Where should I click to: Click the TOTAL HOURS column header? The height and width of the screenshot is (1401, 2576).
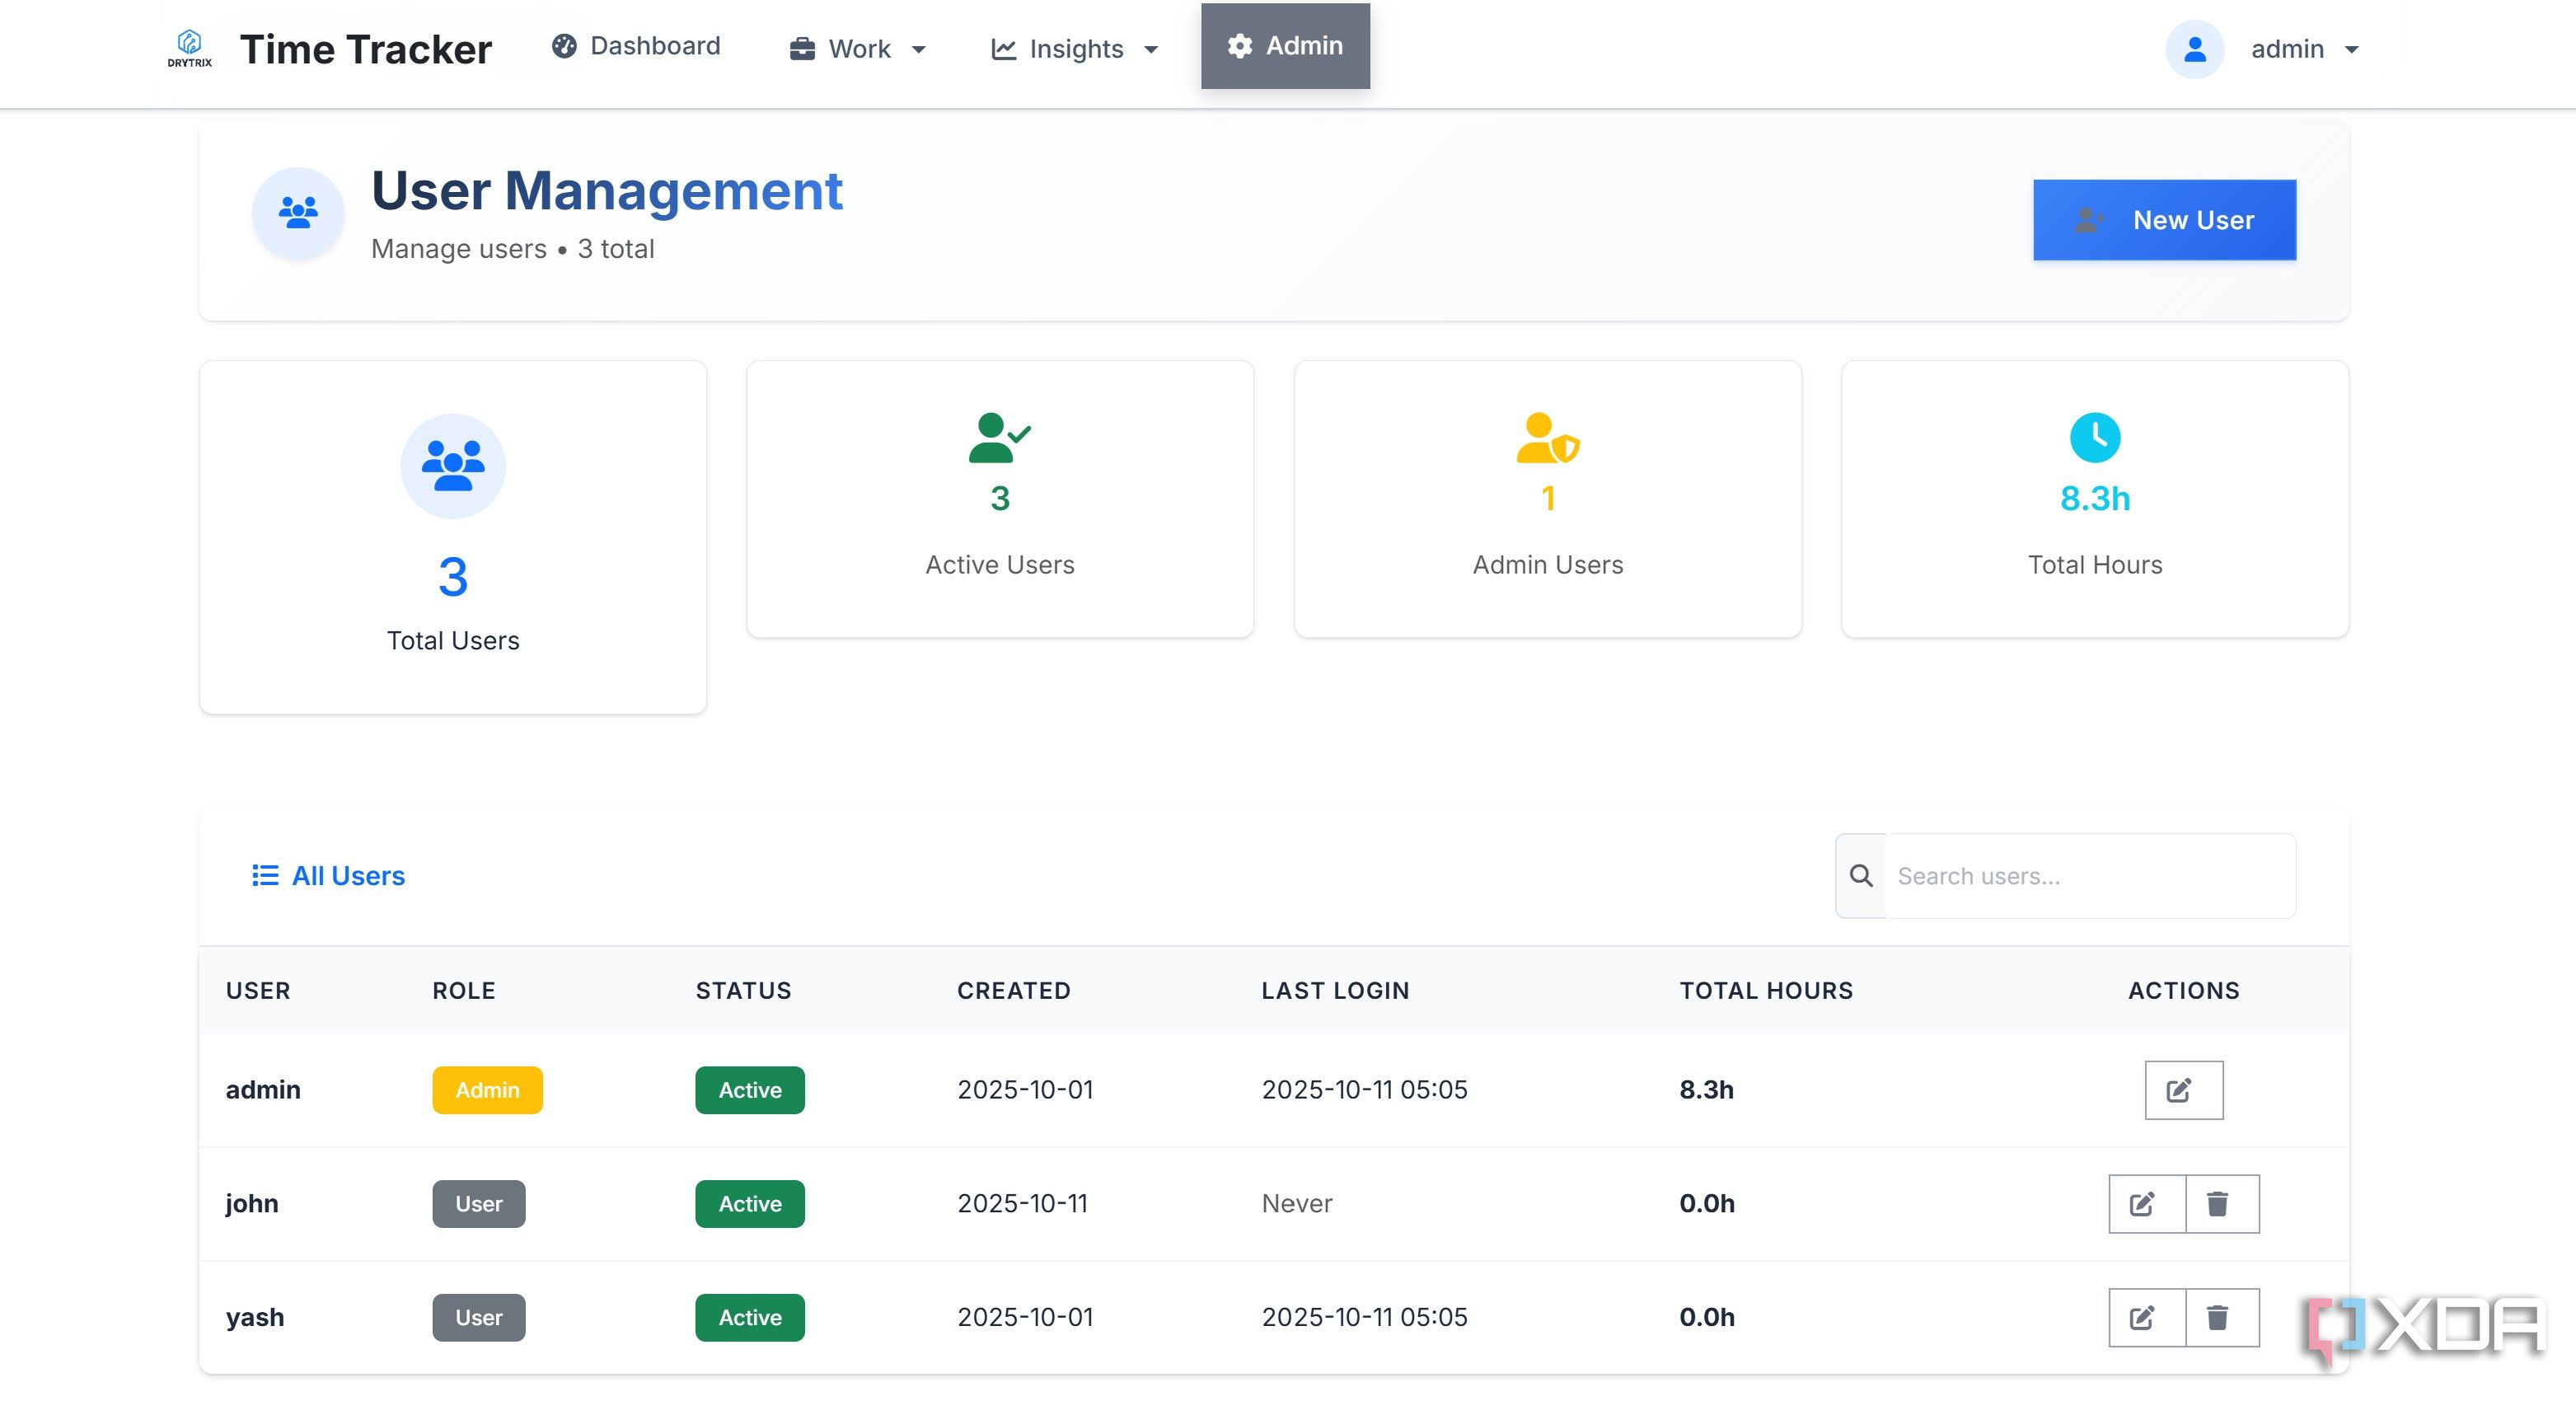(1766, 991)
